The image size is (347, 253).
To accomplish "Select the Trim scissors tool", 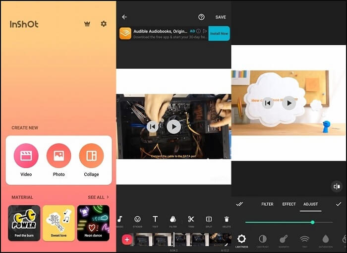I will (191, 219).
